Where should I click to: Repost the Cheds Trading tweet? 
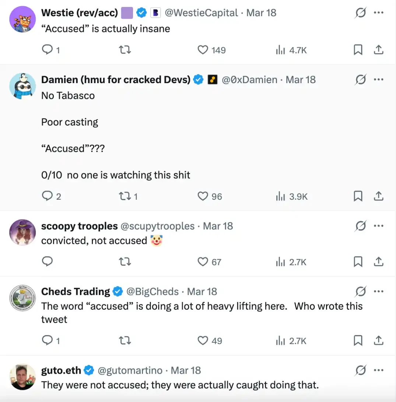126,341
